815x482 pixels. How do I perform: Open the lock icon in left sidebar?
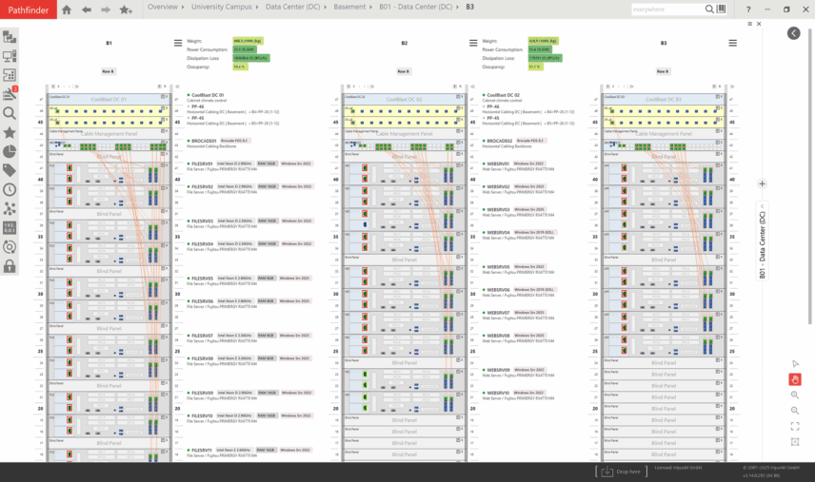pyautogui.click(x=10, y=266)
